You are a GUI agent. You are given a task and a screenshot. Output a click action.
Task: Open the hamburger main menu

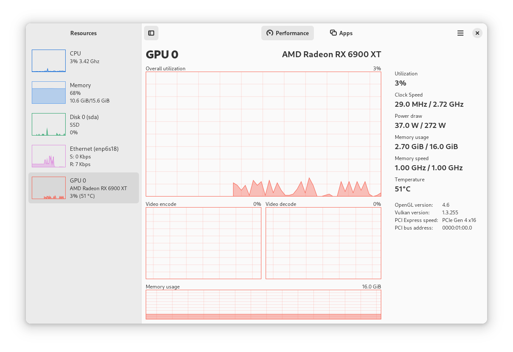tap(460, 33)
